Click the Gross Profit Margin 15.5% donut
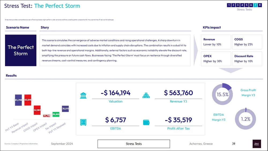This screenshot has height=151, width=268. 222,94
